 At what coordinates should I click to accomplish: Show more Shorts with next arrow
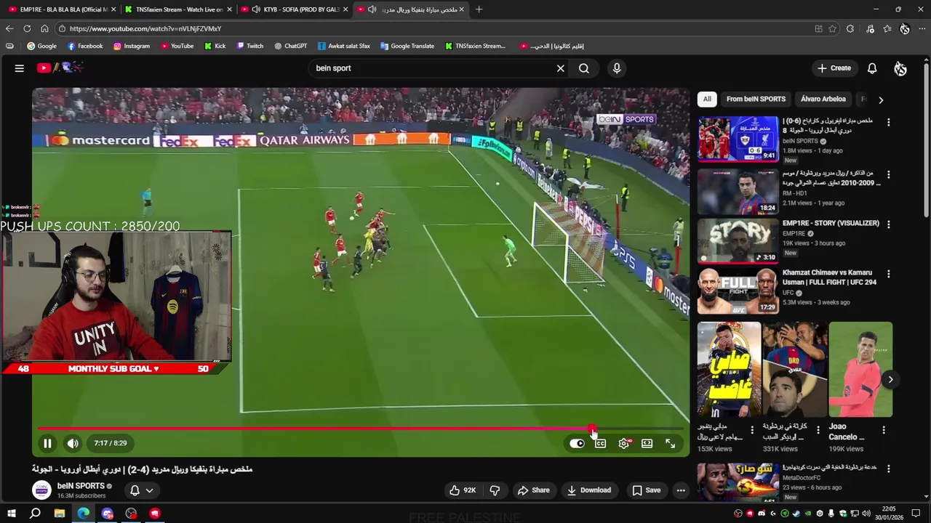[890, 379]
